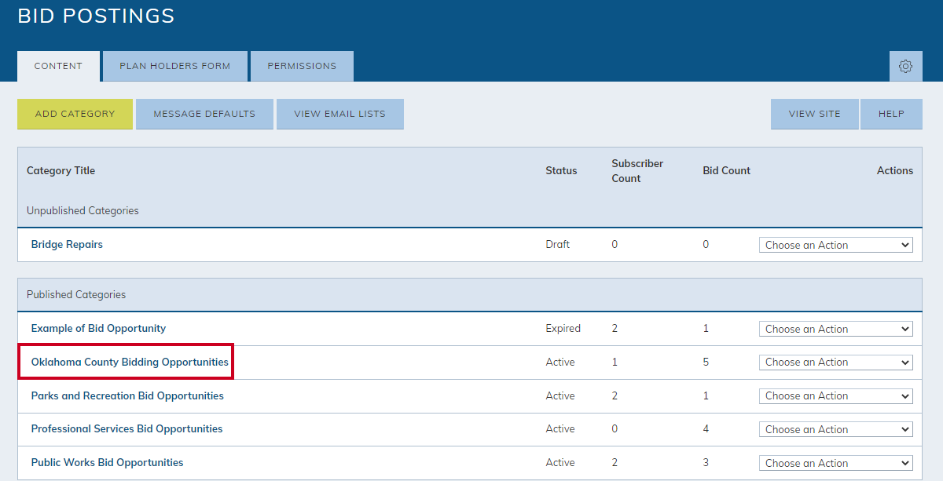Expand action dropdown for Bridge Repairs

coord(836,245)
